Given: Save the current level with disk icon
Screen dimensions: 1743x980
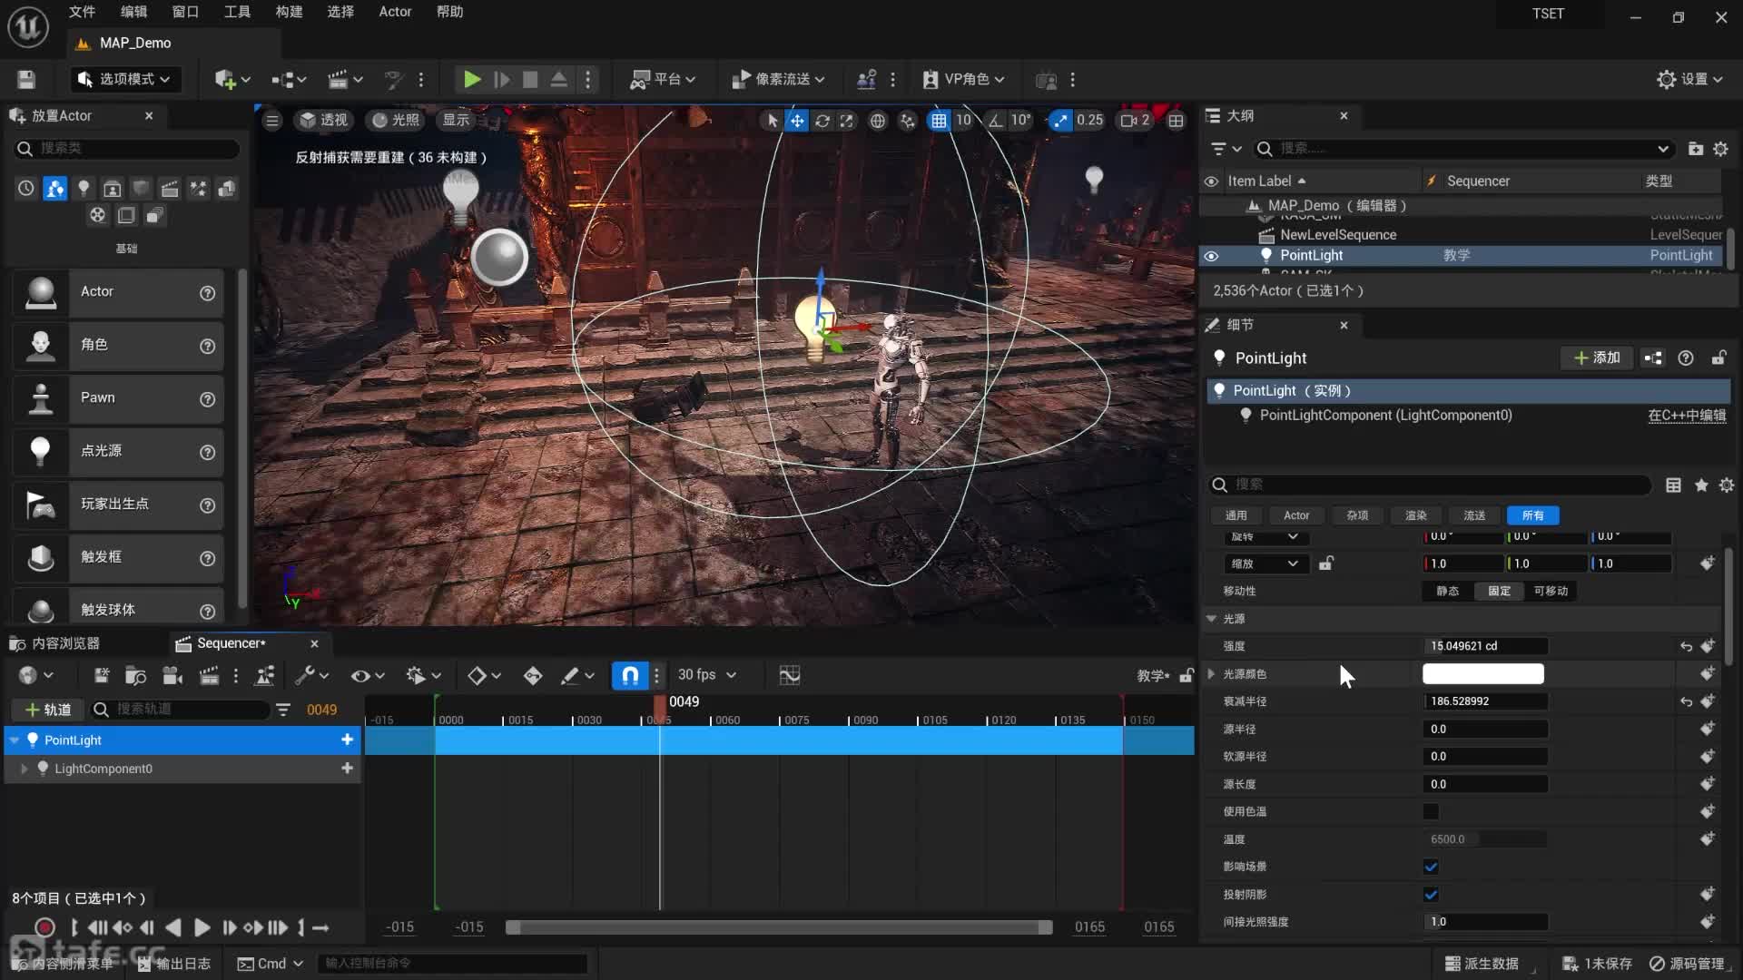Looking at the screenshot, I should [26, 80].
